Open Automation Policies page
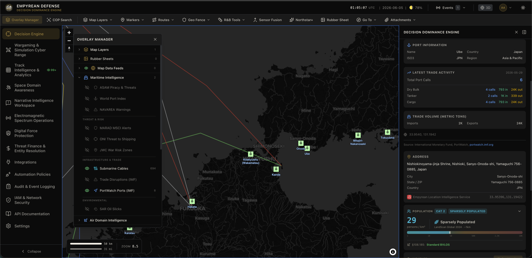Screen dimensions: 532x258 [x=31, y=174]
